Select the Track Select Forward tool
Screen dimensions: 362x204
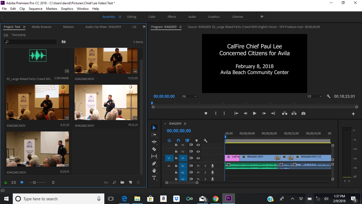[154, 135]
